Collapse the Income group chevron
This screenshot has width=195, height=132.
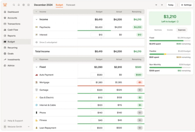pos(37,19)
